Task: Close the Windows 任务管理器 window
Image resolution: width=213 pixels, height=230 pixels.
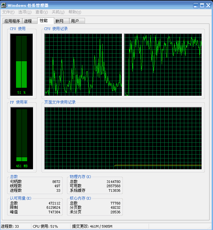Action: (208, 6)
